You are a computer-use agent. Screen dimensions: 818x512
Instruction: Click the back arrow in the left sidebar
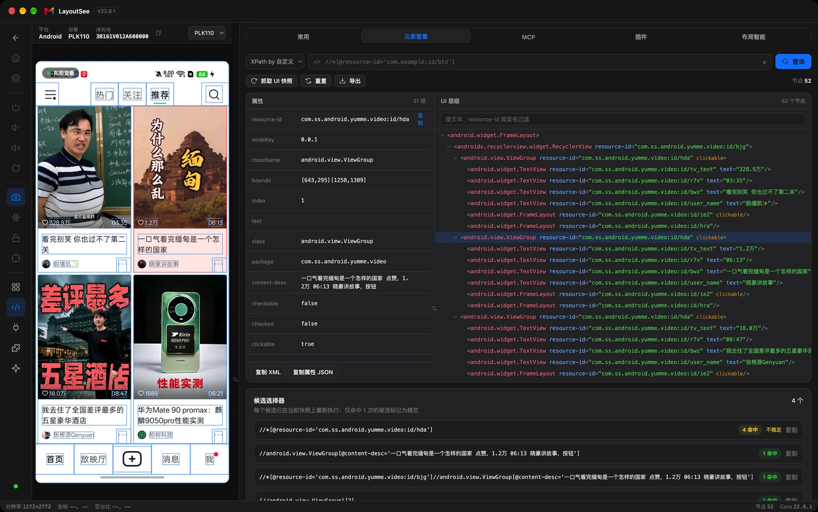tap(16, 38)
